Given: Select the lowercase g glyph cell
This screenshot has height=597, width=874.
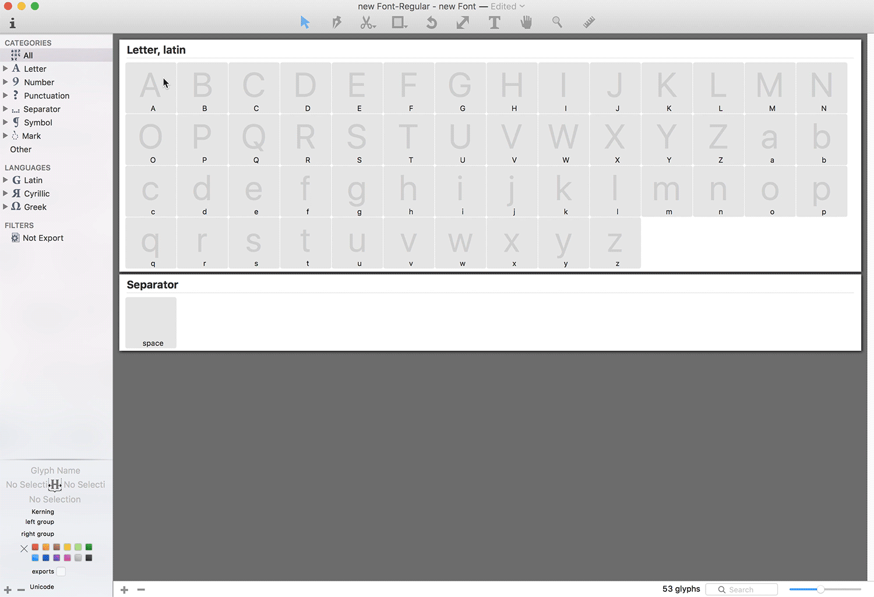Looking at the screenshot, I should coord(357,191).
